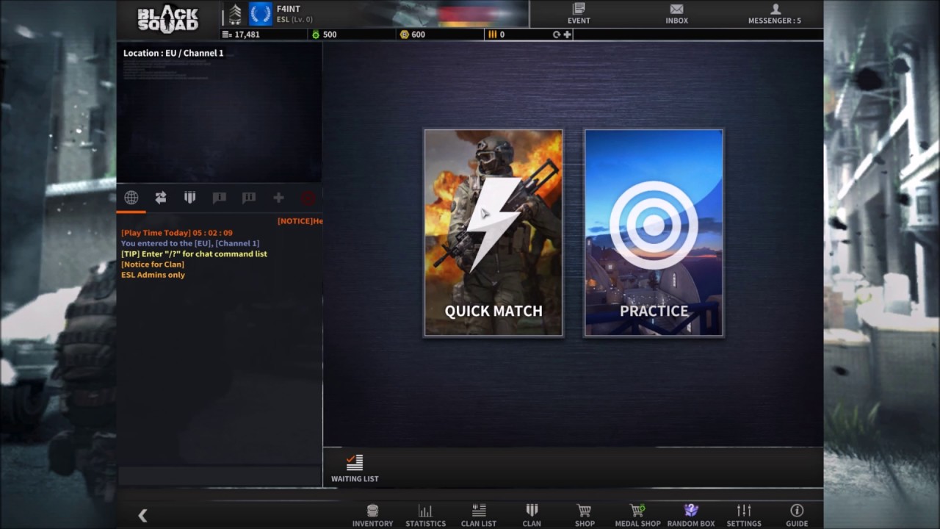Open the Messenger with 5 contacts
Screen dimensions: 940x529
pyautogui.click(x=774, y=14)
